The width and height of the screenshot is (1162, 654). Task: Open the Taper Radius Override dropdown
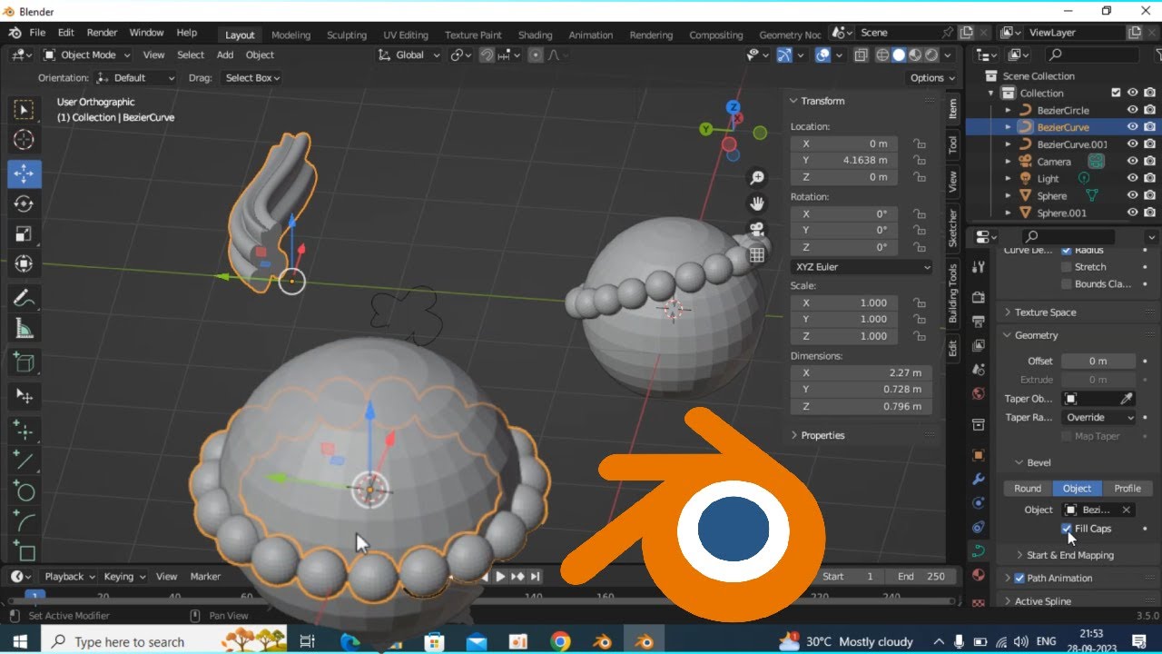[1099, 417]
